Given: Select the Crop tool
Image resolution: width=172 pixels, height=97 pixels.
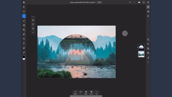Looking at the screenshot, I should (x=24, y=39).
